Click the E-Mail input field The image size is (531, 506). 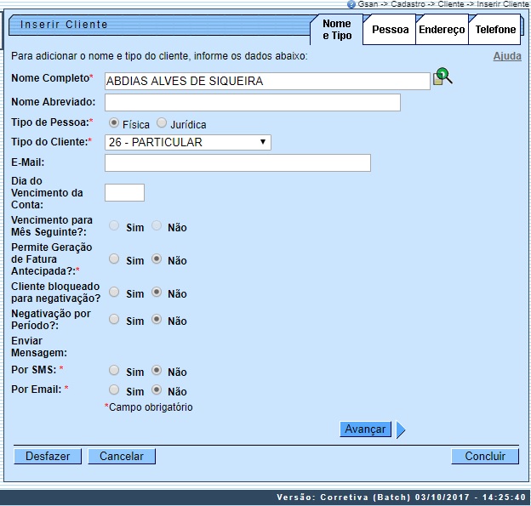237,163
